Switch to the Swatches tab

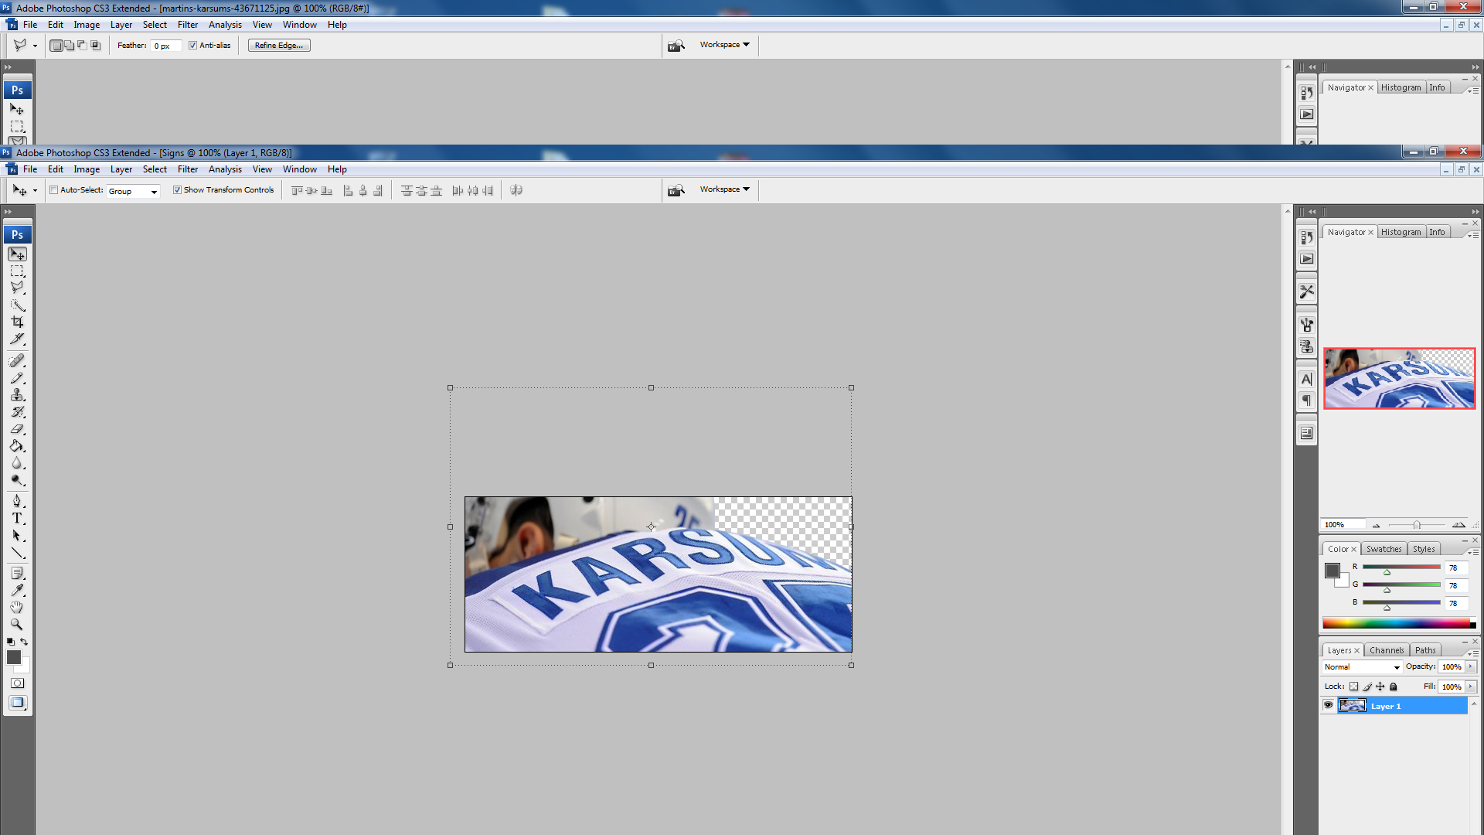point(1384,549)
